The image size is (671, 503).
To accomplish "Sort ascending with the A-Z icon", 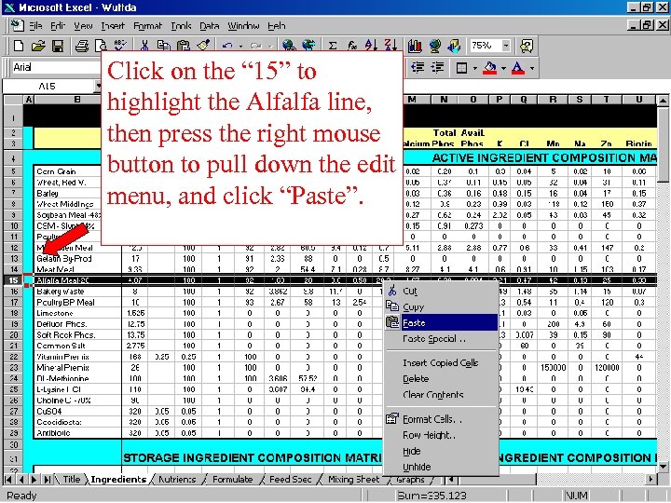I will point(371,46).
